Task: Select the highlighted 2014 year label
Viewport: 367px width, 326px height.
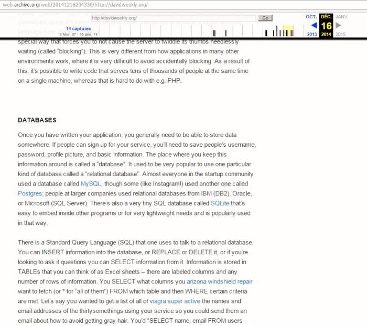Action: pos(326,34)
